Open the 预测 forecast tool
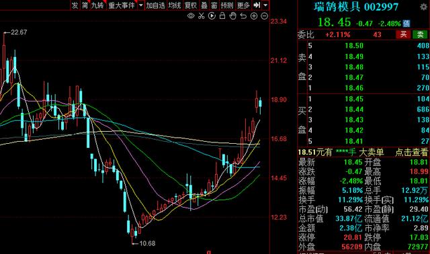 pyautogui.click(x=227, y=5)
